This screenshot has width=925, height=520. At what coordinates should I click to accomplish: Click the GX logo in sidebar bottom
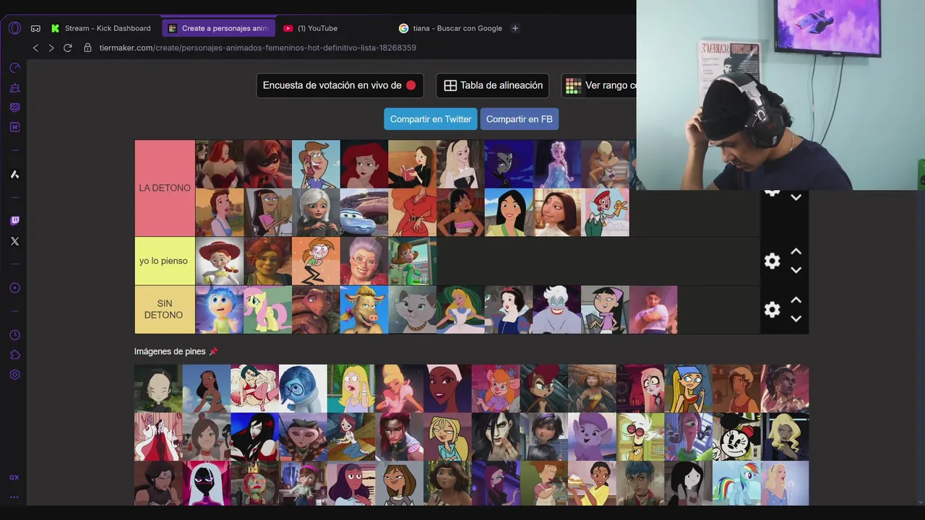pyautogui.click(x=14, y=477)
